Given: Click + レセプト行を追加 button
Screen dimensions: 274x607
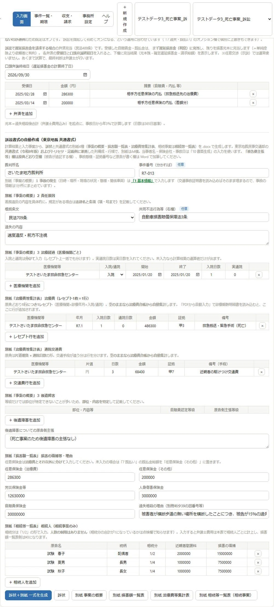Looking at the screenshot, I should pyautogui.click(x=27, y=337).
